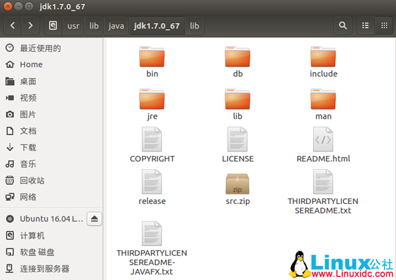Open Floppy Disk (软盘 磁盘) in sidebar

pos(52,252)
